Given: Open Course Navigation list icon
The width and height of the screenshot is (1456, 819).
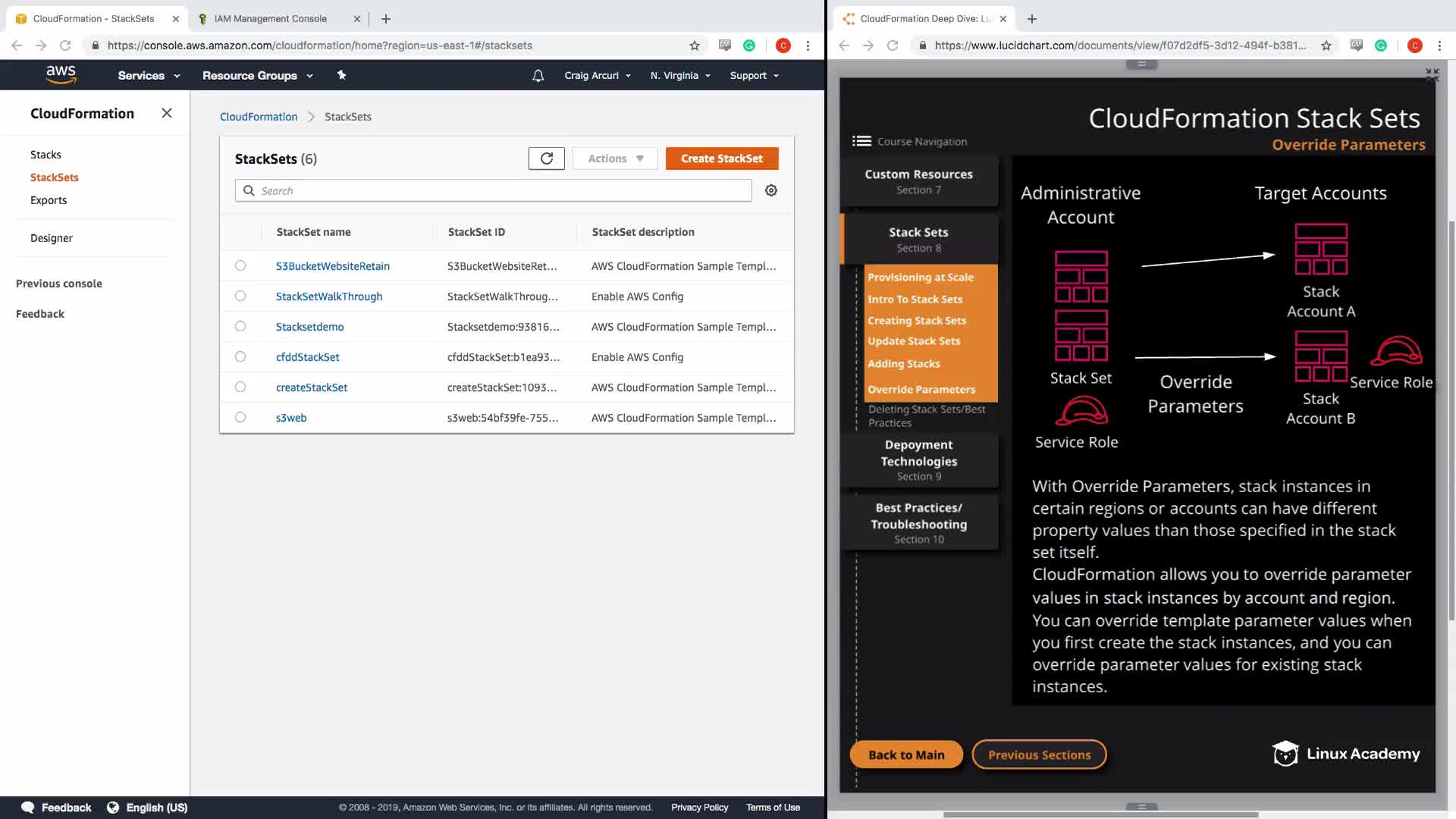Looking at the screenshot, I should (x=861, y=141).
